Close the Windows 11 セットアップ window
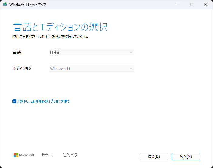Viewport: 213px width, 168px height. tap(206, 5)
